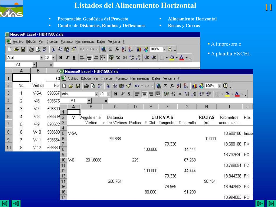Viewport: 276px width, 207px height.
Task: Toggle Center alignment in back Excel window
Action: (89, 58)
